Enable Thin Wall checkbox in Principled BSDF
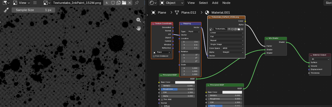 162,99
